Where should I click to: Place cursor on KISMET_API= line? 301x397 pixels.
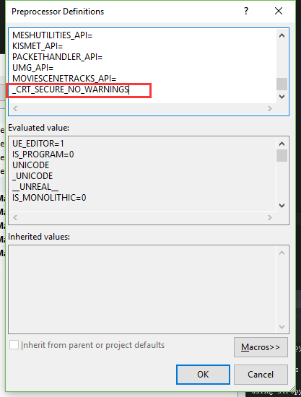(38, 46)
